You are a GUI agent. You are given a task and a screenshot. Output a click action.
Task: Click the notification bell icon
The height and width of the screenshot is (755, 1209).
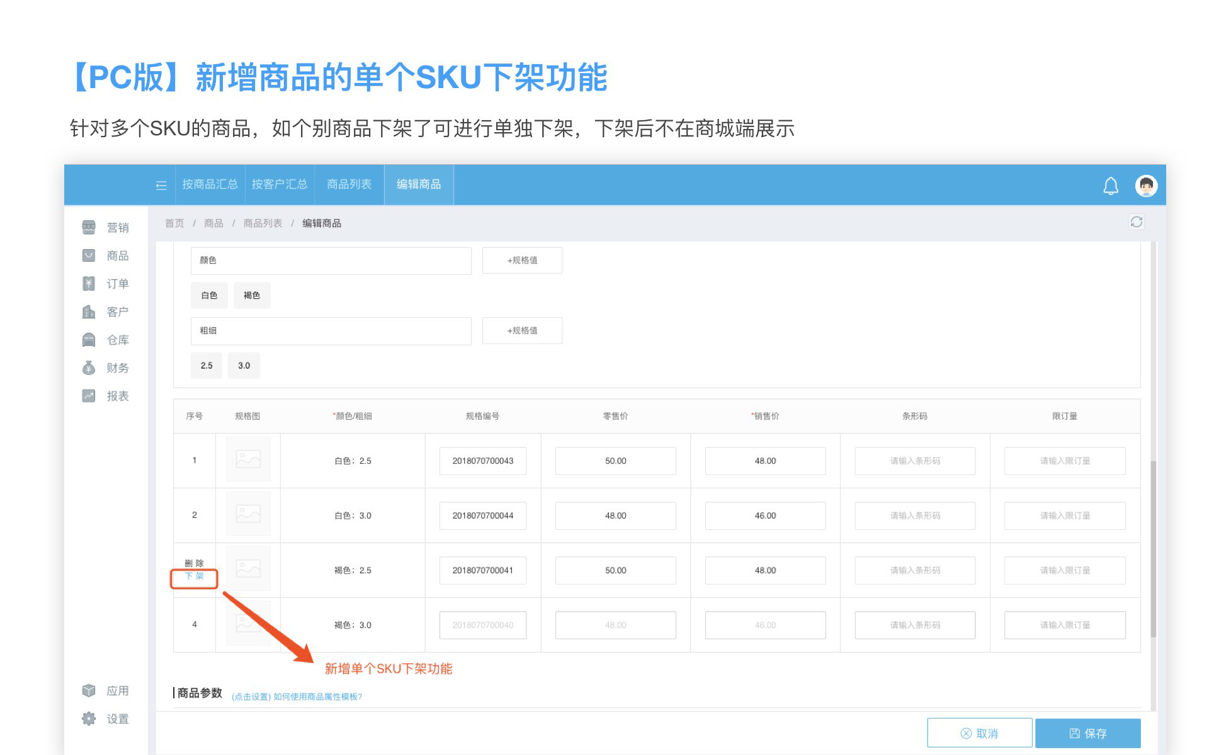pos(1111,186)
